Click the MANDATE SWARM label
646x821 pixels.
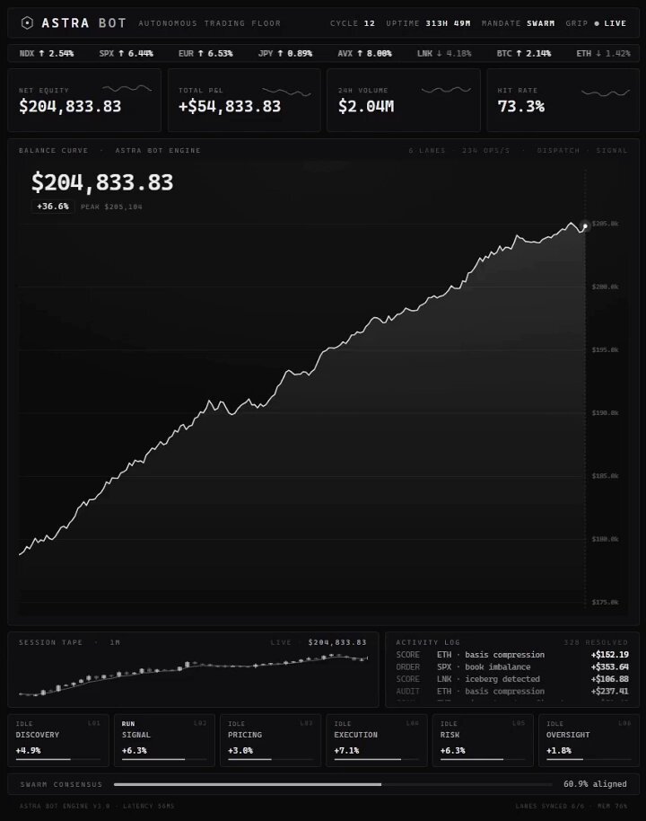click(x=519, y=23)
